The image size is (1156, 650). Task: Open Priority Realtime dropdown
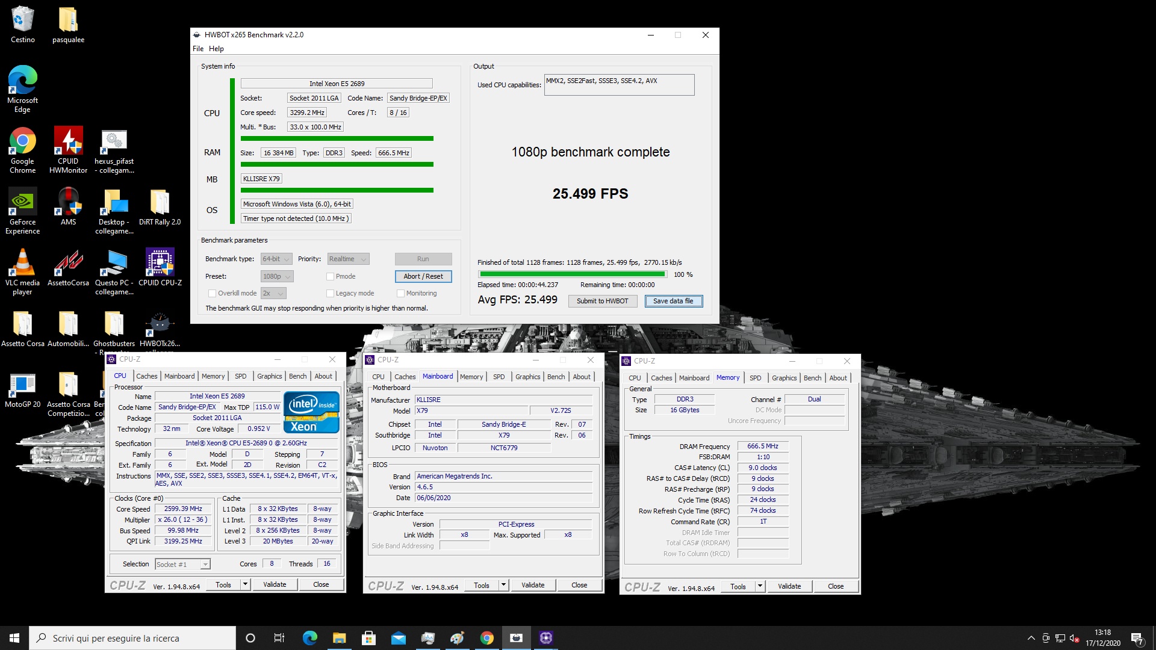pos(348,259)
